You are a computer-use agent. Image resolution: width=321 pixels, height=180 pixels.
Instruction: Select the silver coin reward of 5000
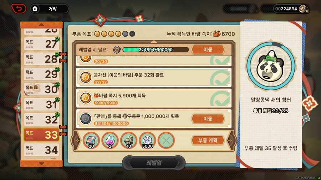coord(147,140)
